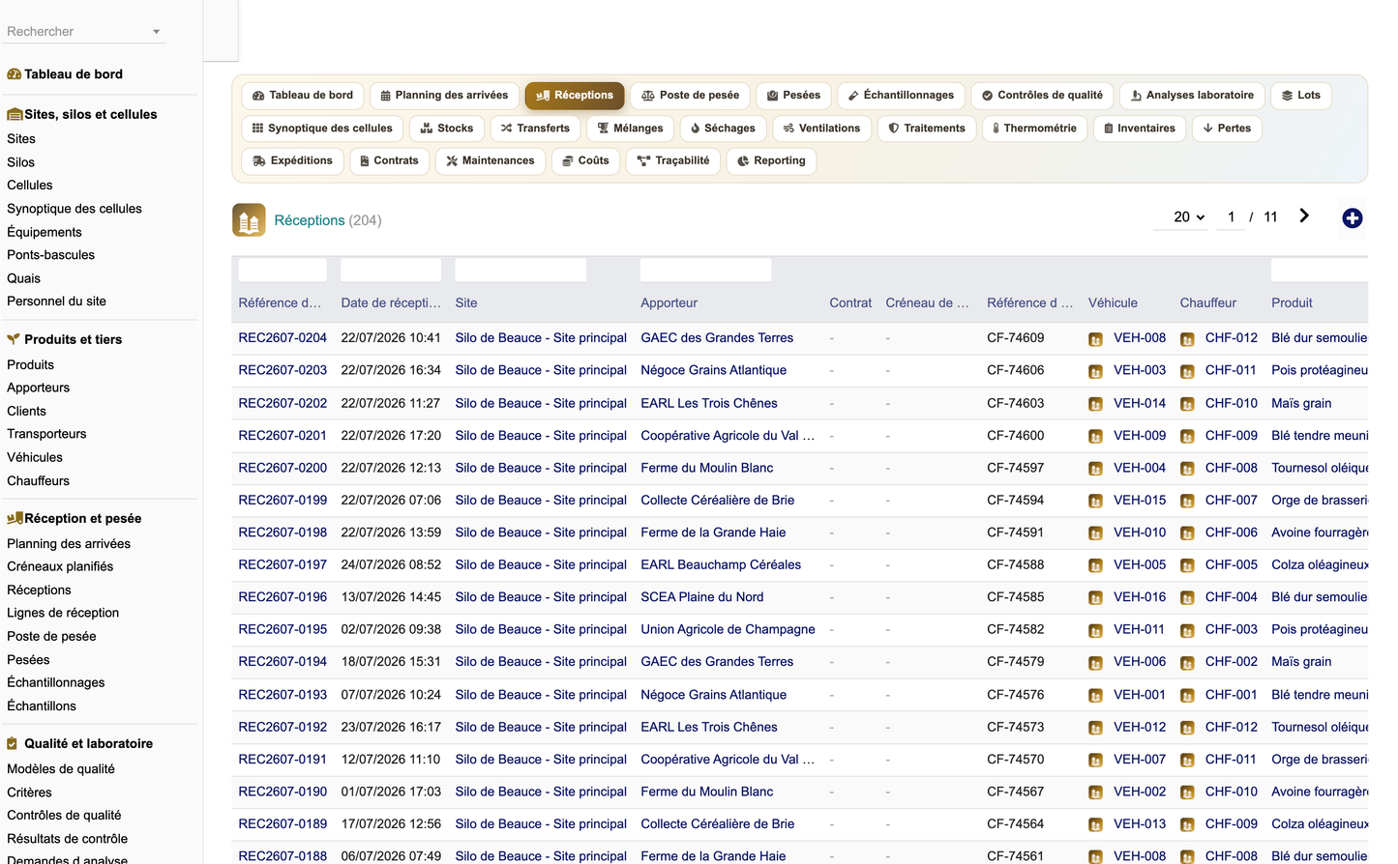Click reference CF-74588 cell
Screen dimensions: 1398x864
[1016, 565]
